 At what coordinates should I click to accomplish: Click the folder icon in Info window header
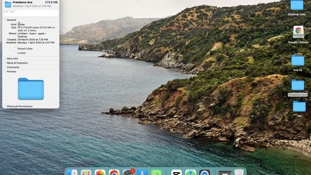point(8,4)
